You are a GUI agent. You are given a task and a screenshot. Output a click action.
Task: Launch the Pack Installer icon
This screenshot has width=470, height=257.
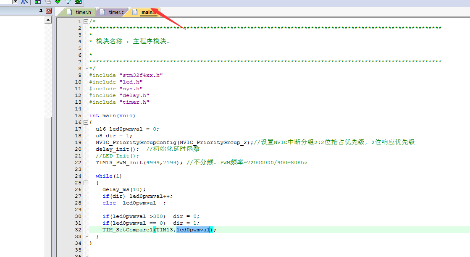coord(78,2)
